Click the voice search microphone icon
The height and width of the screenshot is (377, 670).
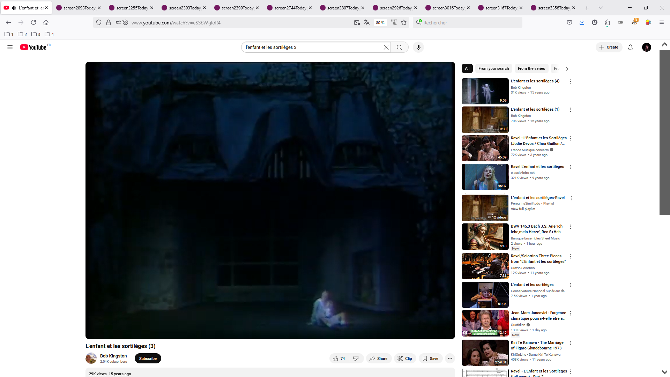(x=418, y=47)
